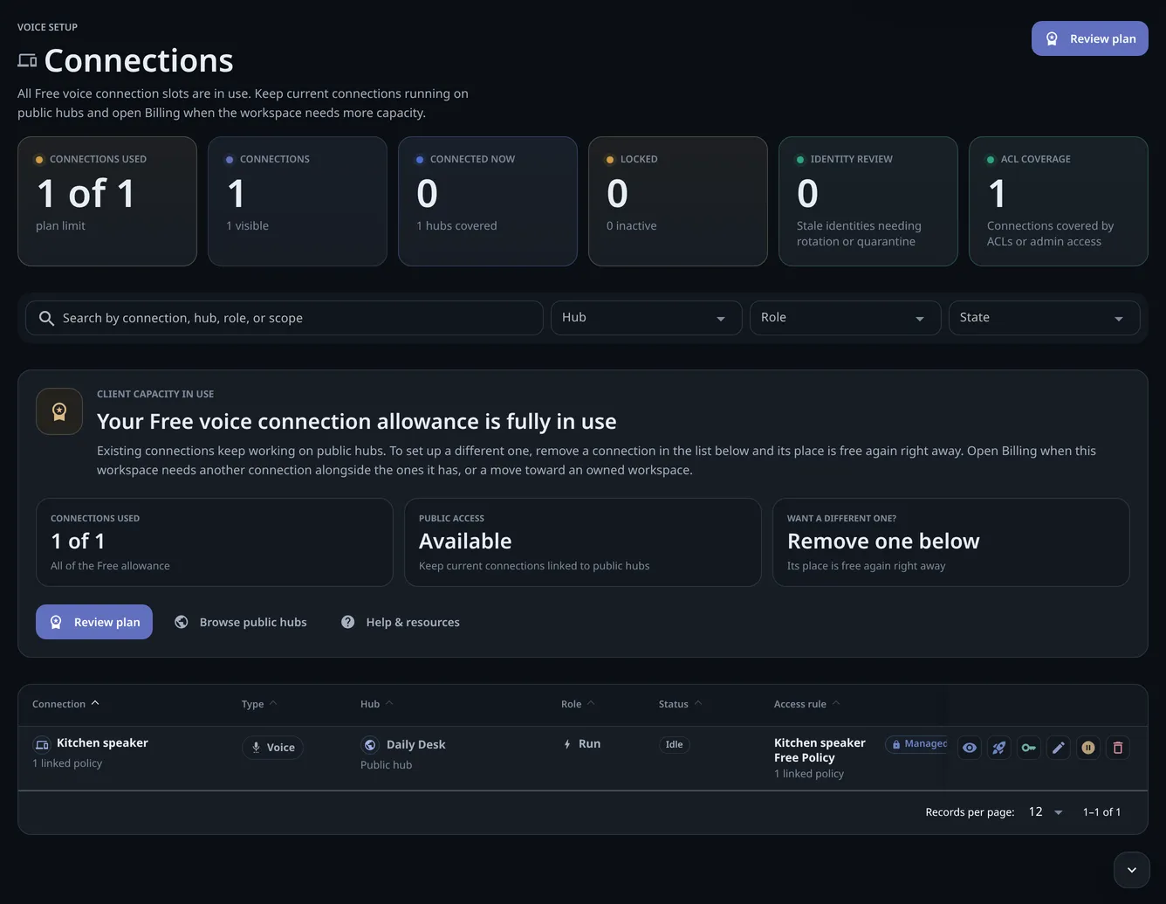The width and height of the screenshot is (1166, 904).
Task: Click the top-right Review plan button
Action: [x=1090, y=38]
